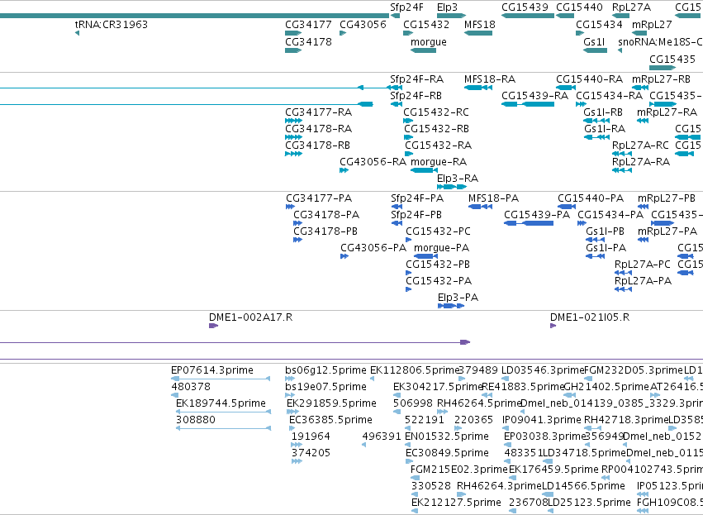The image size is (703, 515).
Task: Select the mRpL27-PB protein label
Action: 667,198
